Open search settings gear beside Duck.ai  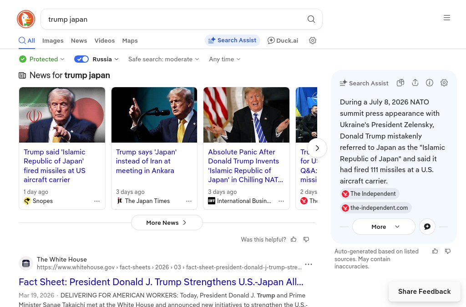(x=312, y=40)
